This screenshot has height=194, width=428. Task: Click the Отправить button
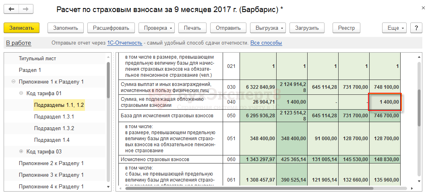pyautogui.click(x=228, y=28)
